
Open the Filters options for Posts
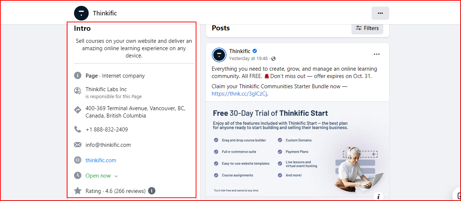pos(367,28)
